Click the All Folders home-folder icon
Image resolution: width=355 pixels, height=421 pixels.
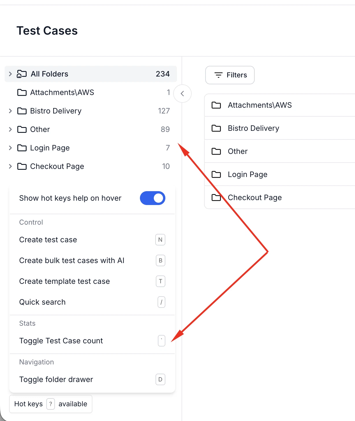[x=22, y=74]
